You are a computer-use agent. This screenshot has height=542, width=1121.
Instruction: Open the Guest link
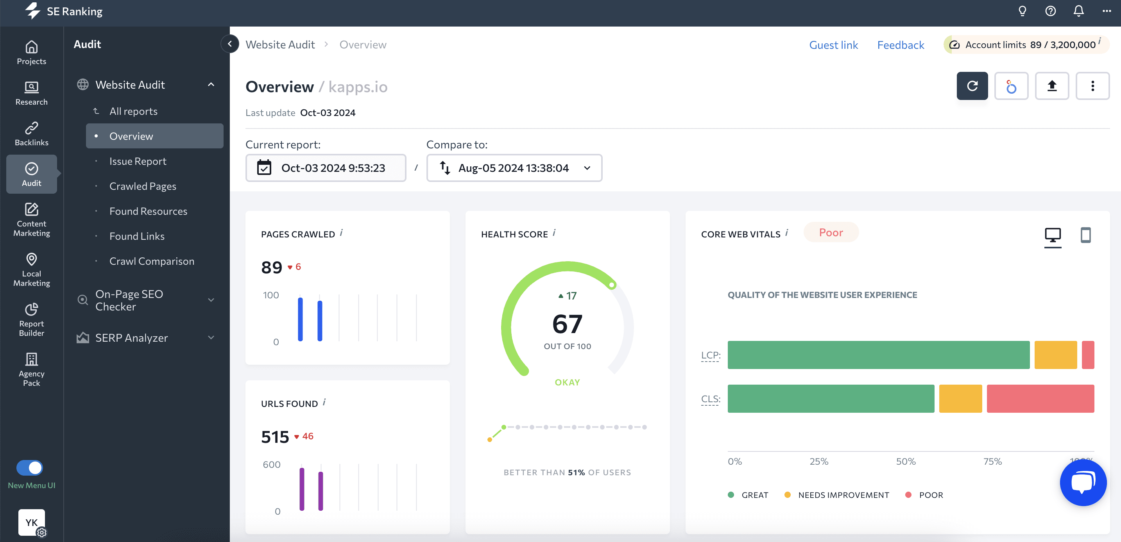(x=833, y=45)
